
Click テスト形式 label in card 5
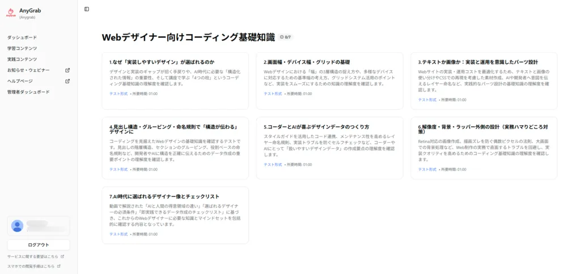(x=273, y=165)
